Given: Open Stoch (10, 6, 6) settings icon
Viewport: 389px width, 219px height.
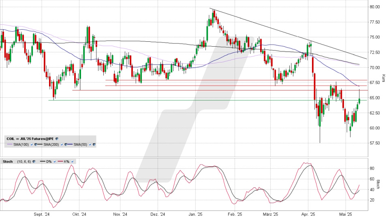Looking at the screenshot, I should tap(34, 161).
